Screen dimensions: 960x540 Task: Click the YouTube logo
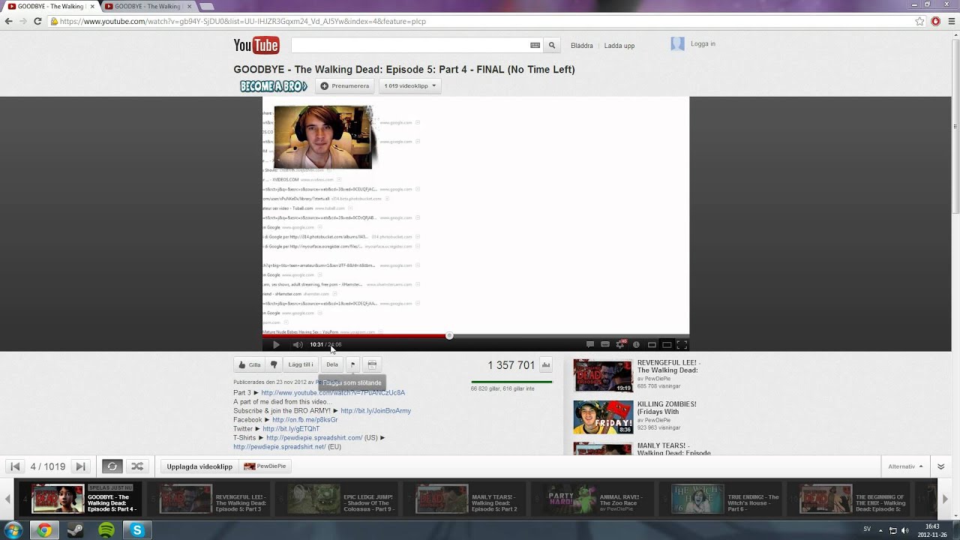pos(256,46)
